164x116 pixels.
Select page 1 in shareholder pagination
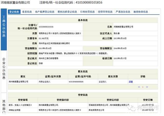click(x=143, y=87)
